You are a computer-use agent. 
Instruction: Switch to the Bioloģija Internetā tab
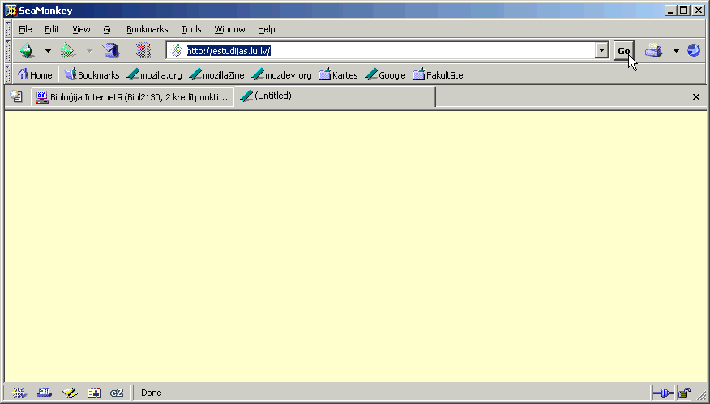(132, 97)
